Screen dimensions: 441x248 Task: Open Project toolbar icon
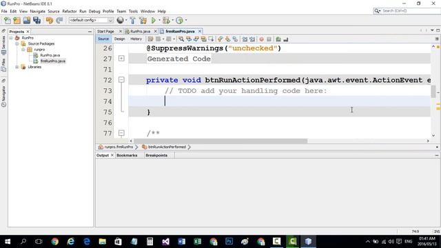27,20
